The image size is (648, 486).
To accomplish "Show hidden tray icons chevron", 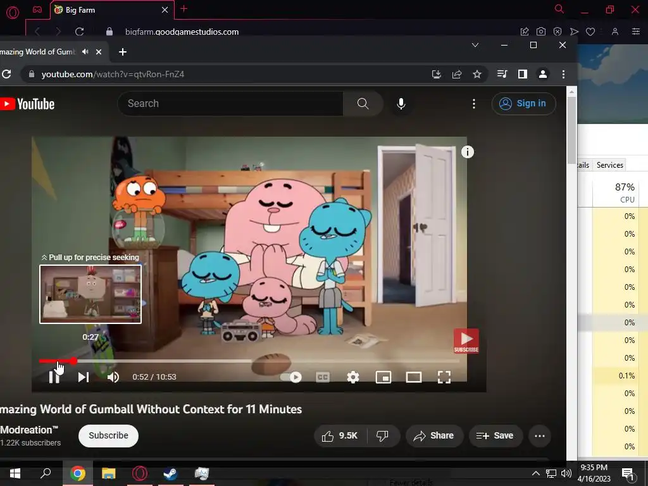I will pos(535,473).
